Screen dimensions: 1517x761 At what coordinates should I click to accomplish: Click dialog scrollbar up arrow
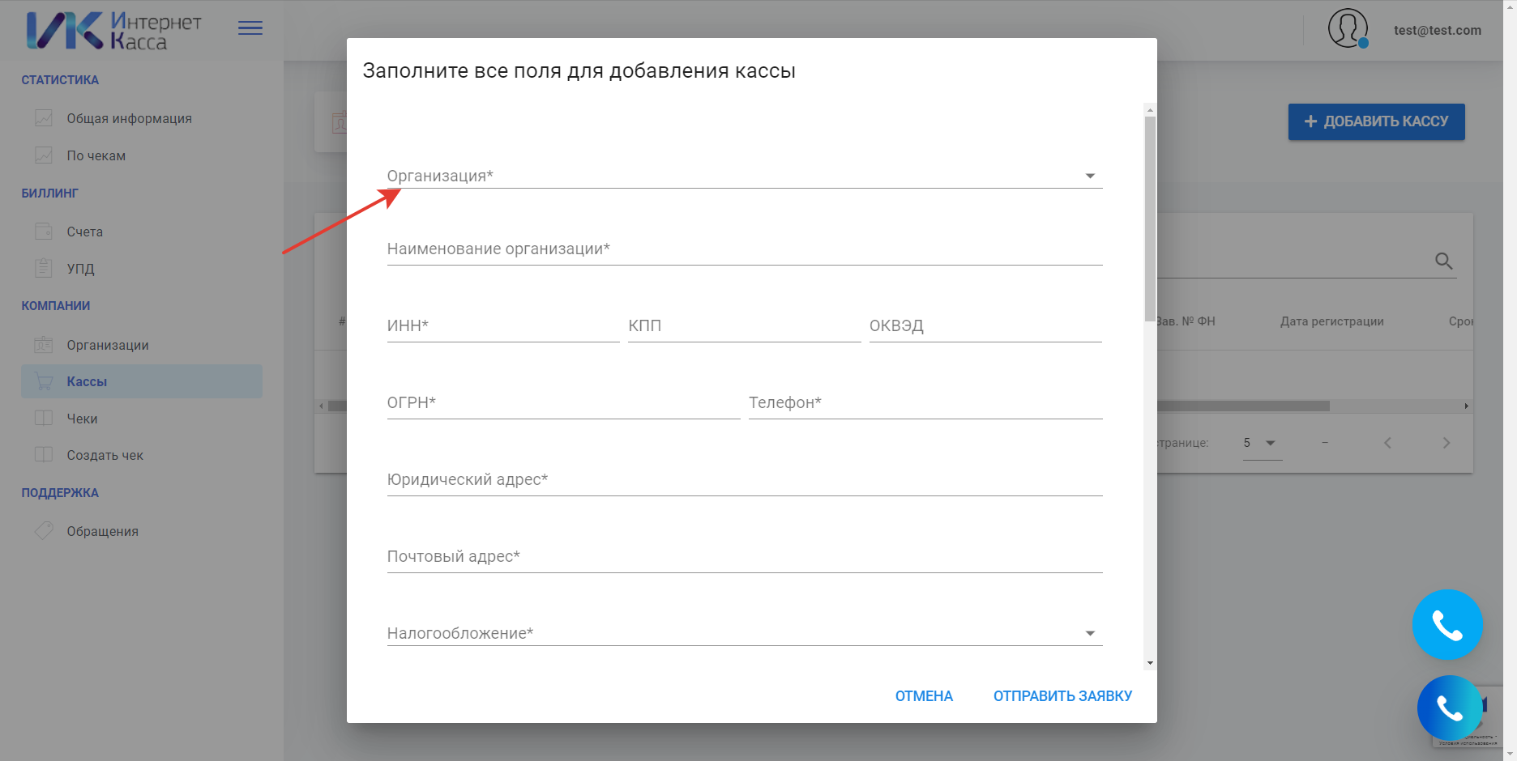[x=1150, y=109]
